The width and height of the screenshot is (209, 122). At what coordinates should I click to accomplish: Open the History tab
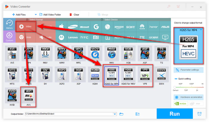pyautogui.click(x=9, y=24)
